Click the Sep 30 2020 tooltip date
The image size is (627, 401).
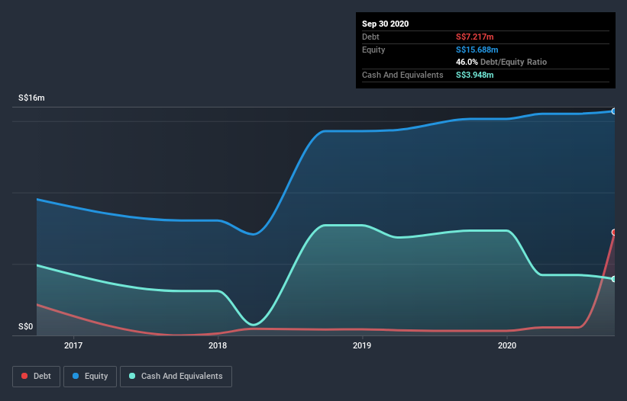pyautogui.click(x=385, y=24)
